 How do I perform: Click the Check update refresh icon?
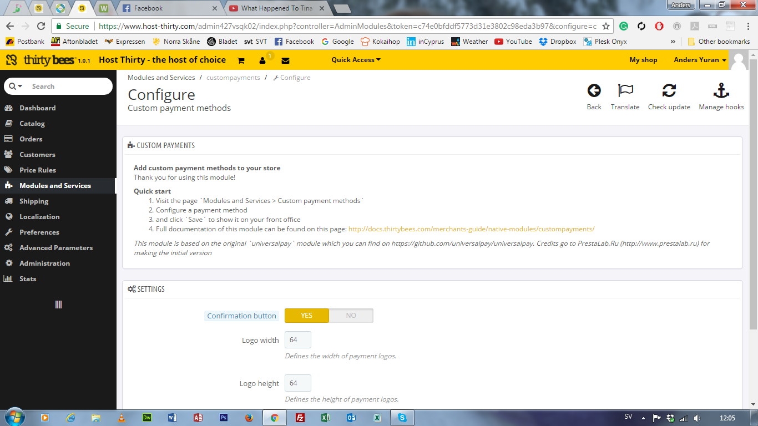(x=669, y=91)
